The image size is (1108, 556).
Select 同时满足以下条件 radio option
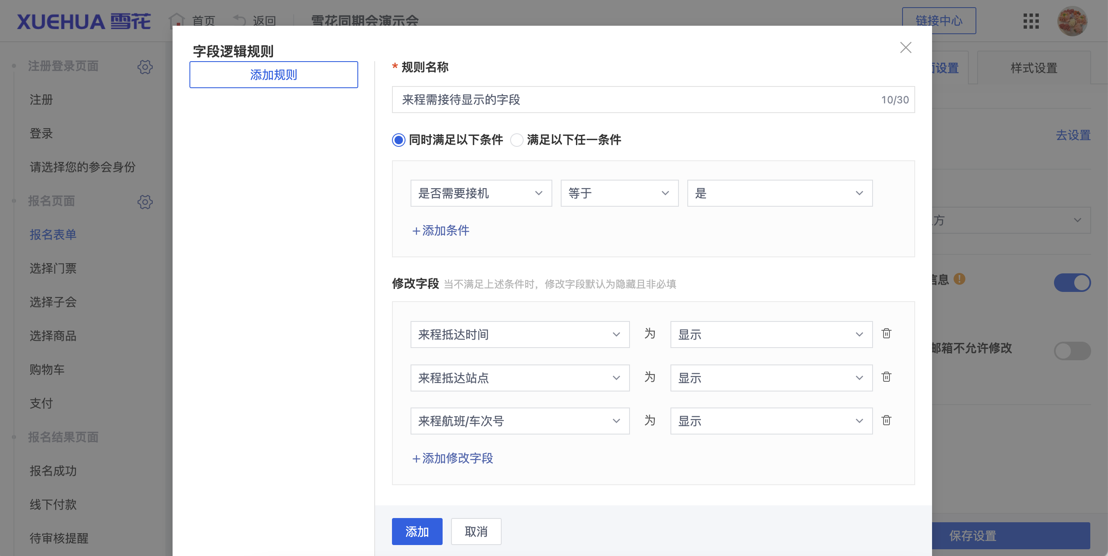(x=398, y=140)
